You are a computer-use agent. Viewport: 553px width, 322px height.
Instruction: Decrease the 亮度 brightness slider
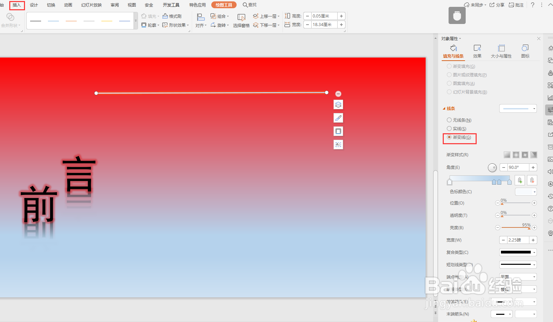(498, 228)
